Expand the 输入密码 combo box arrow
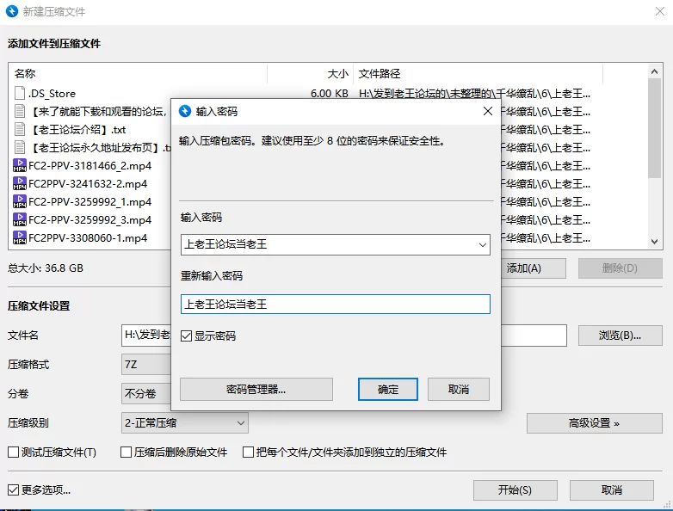The width and height of the screenshot is (673, 511). click(x=483, y=244)
